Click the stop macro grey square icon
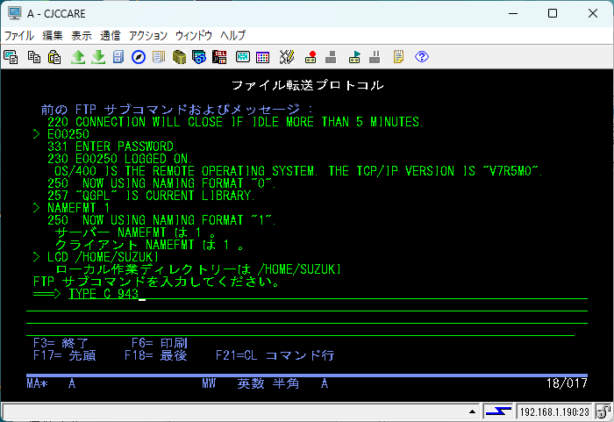Viewport: 614px width, 422px height. point(331,57)
